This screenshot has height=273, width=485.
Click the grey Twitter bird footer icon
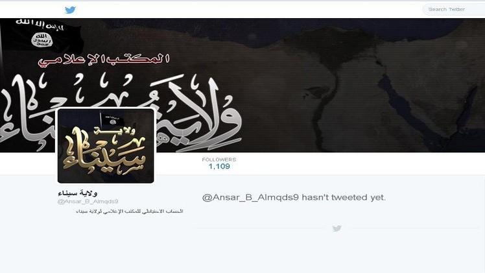tap(337, 228)
